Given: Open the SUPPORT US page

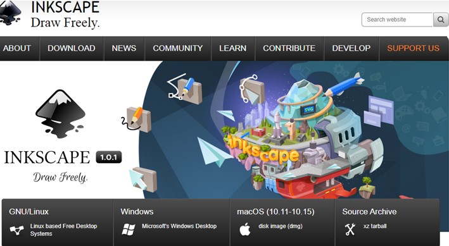Looking at the screenshot, I should 413,48.
